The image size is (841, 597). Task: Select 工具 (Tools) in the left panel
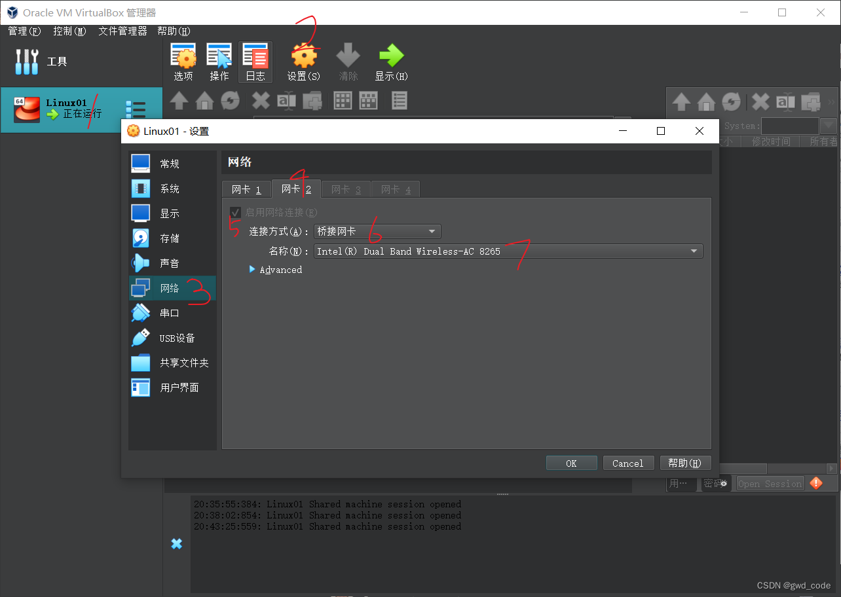81,62
